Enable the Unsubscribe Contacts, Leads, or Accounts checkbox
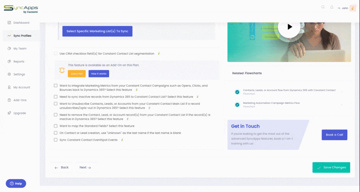The width and height of the screenshot is (360, 192). (x=55, y=104)
